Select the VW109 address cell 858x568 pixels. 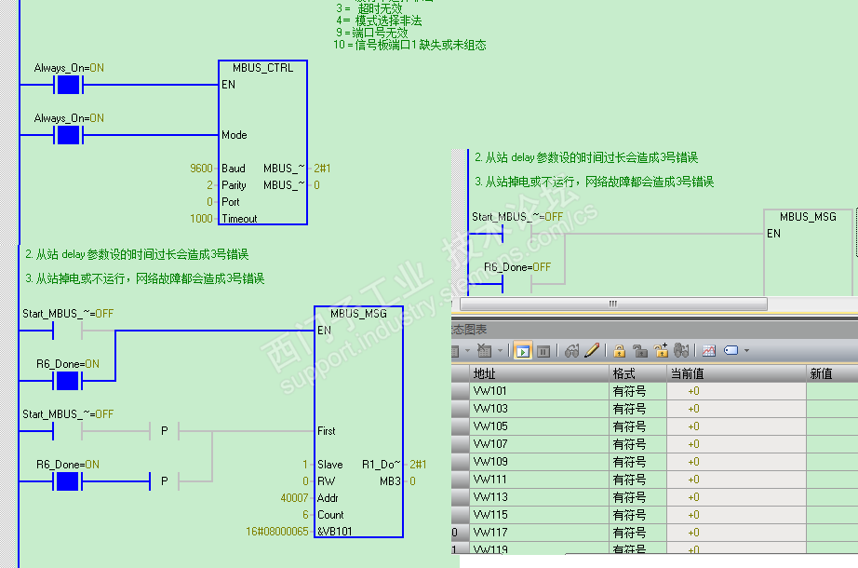[539, 462]
